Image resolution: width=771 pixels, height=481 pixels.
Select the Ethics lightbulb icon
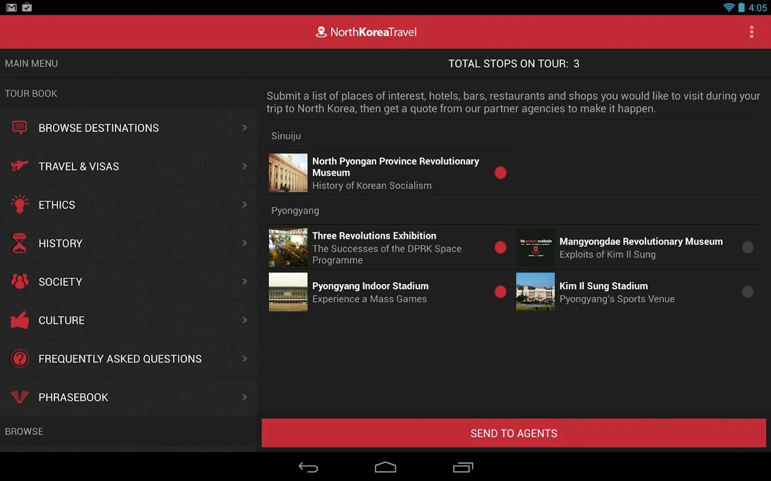(19, 205)
